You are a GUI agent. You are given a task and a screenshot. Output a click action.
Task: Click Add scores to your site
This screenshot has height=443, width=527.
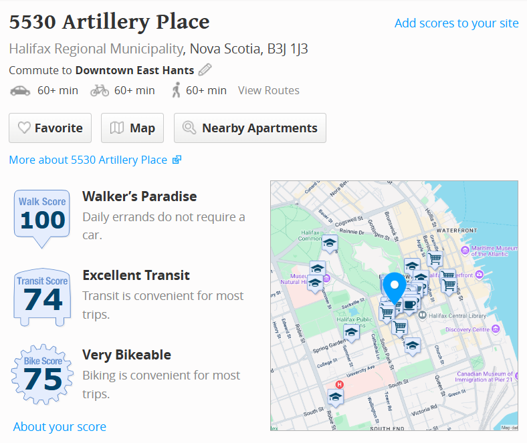[456, 23]
